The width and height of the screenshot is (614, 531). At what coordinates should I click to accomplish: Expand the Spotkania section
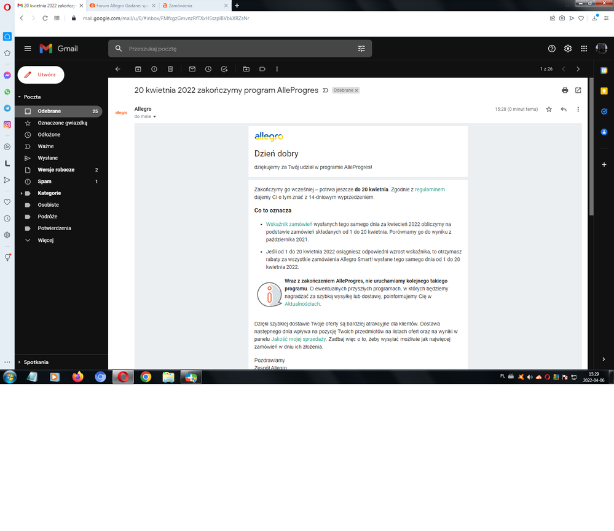20,362
